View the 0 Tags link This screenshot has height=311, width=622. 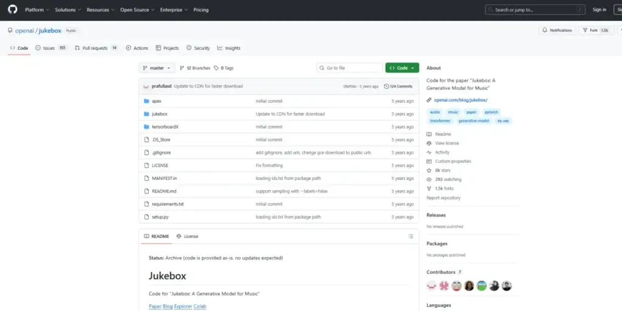(224, 68)
